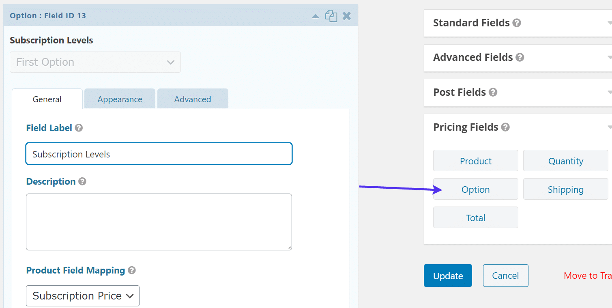Duplicate the Option field using the copy icon
This screenshot has width=612, height=308.
coord(331,16)
